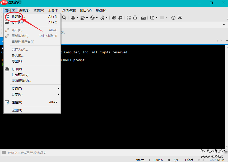
Task: Click the up arrow toggle in status bar
Action: [199, 160]
